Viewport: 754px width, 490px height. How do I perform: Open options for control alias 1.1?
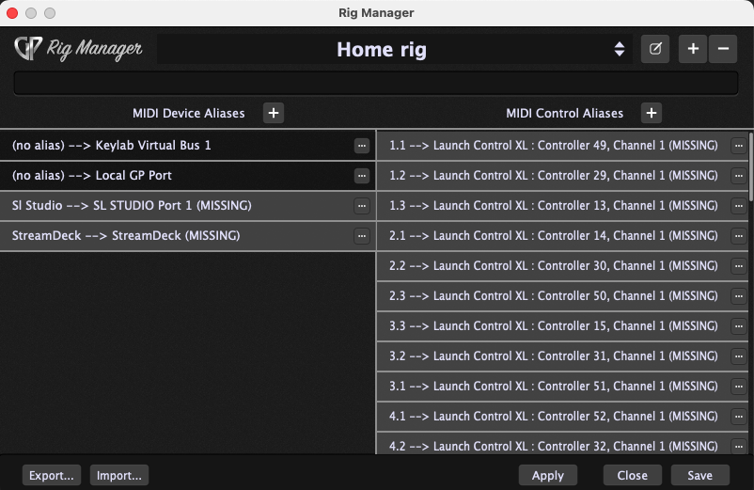click(x=739, y=146)
